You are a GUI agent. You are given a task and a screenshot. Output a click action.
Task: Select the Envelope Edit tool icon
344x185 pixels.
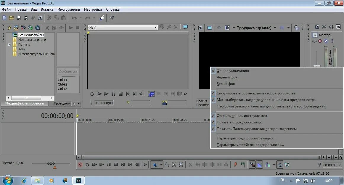click(x=167, y=165)
